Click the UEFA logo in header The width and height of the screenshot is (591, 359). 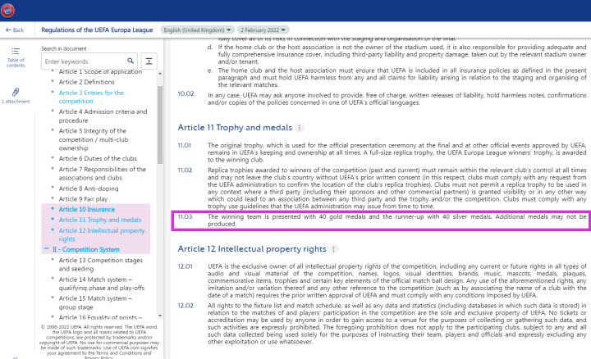click(7, 10)
